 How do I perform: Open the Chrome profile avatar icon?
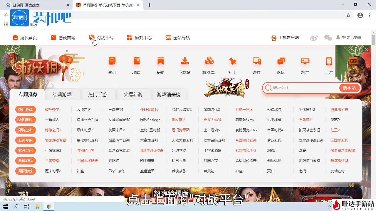click(x=360, y=15)
